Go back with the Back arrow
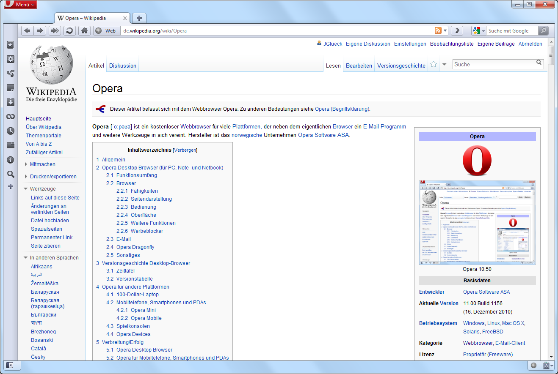Image resolution: width=558 pixels, height=374 pixels. (27, 30)
